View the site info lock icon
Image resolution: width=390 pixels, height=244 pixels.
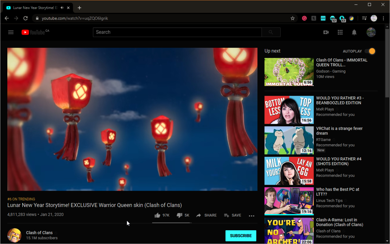click(x=37, y=18)
